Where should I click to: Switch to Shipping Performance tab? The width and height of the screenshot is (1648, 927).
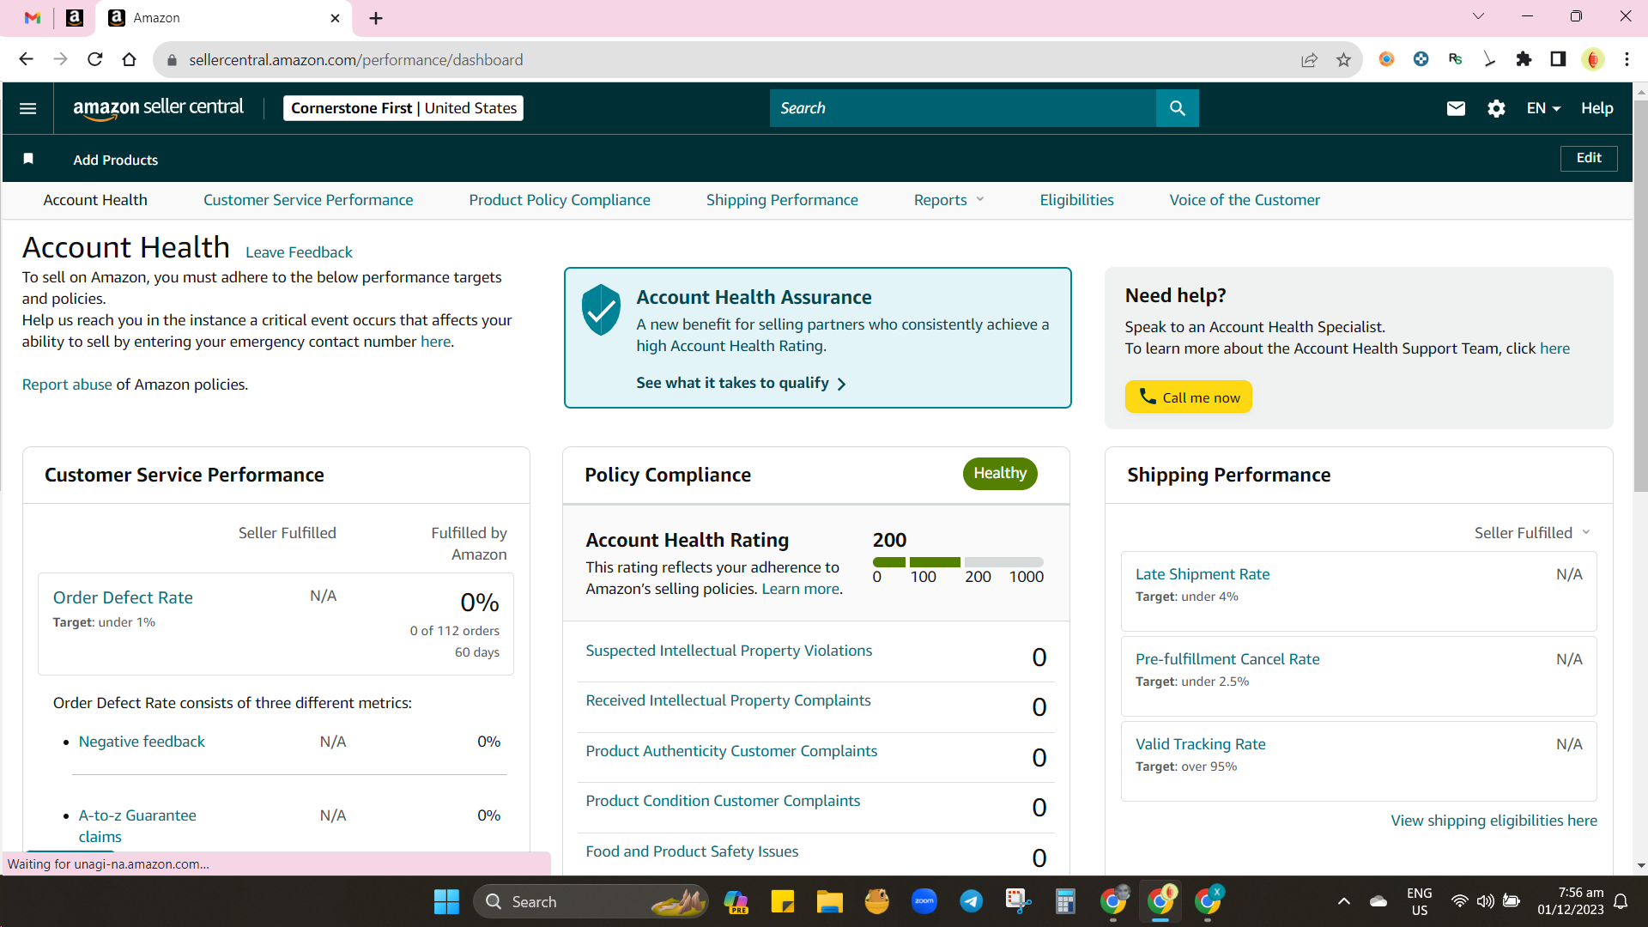click(782, 200)
